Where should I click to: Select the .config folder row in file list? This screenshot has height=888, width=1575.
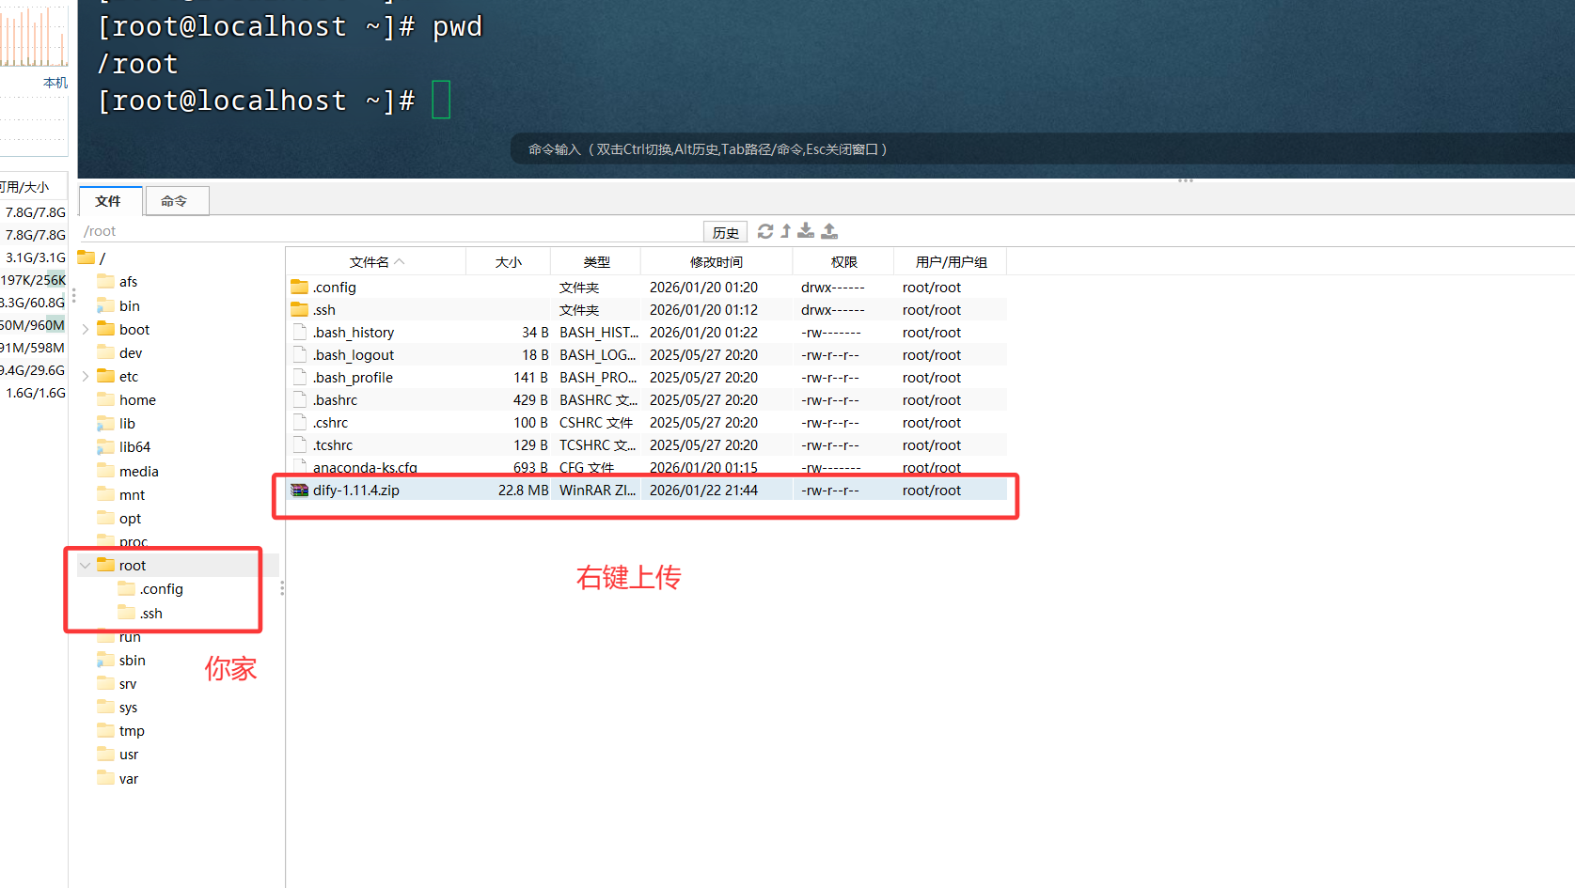647,288
